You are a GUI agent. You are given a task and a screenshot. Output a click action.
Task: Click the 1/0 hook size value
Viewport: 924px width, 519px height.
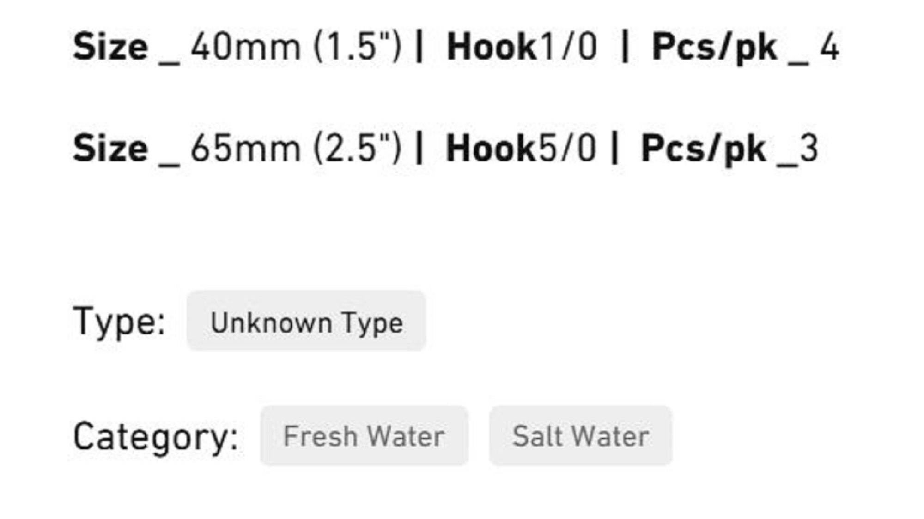[569, 47]
